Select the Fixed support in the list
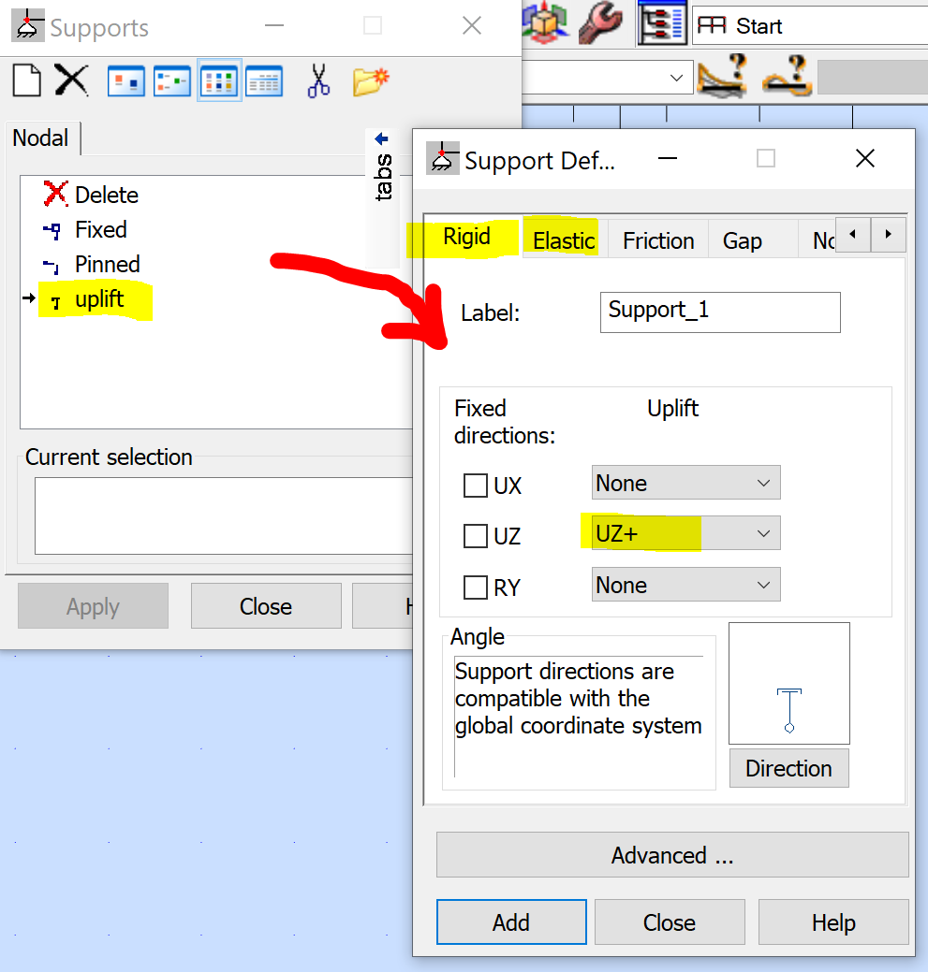This screenshot has height=972, width=928. pyautogui.click(x=85, y=229)
